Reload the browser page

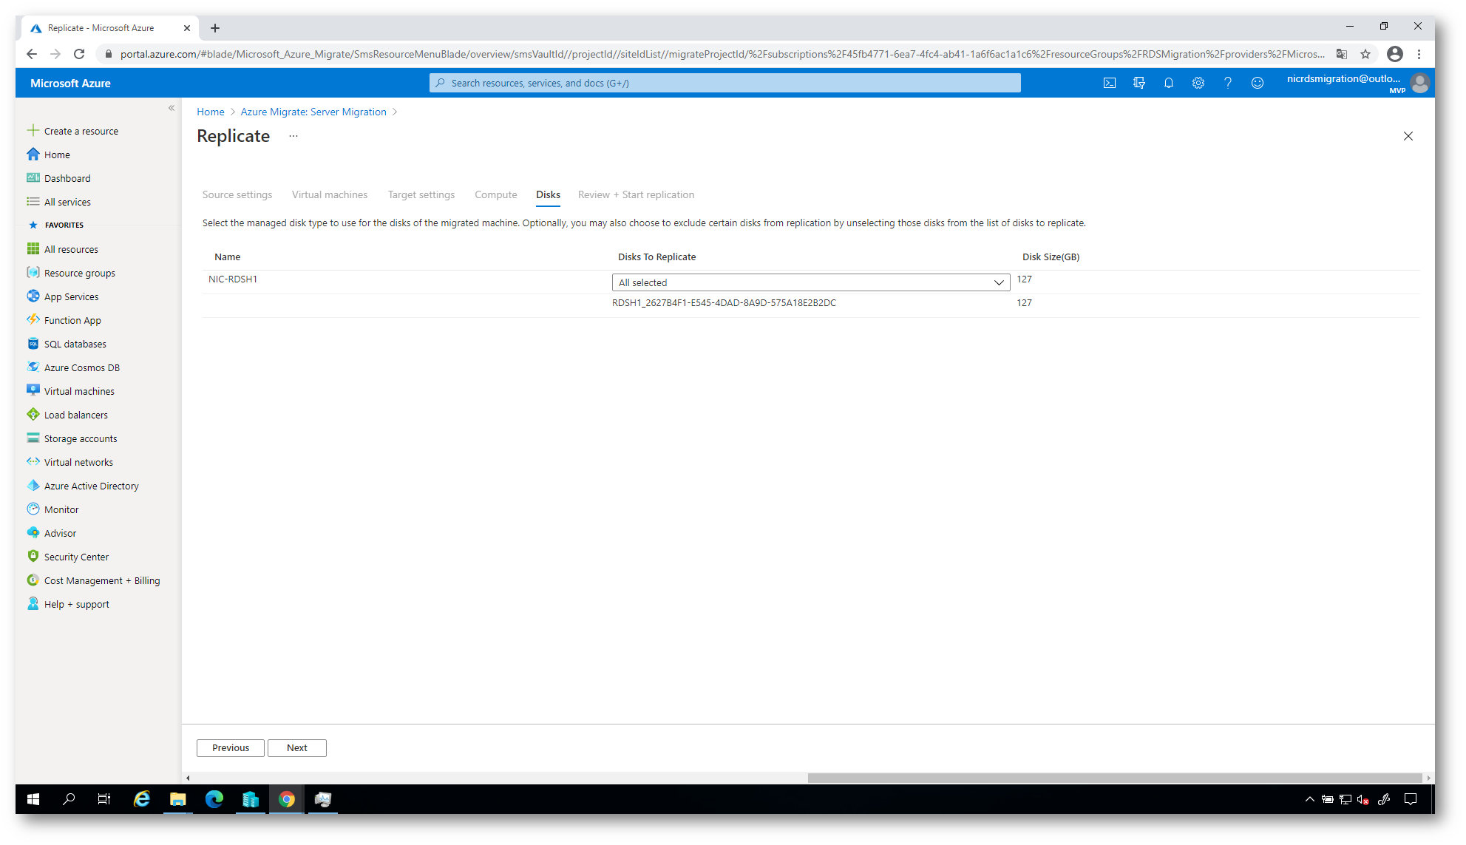(x=79, y=54)
